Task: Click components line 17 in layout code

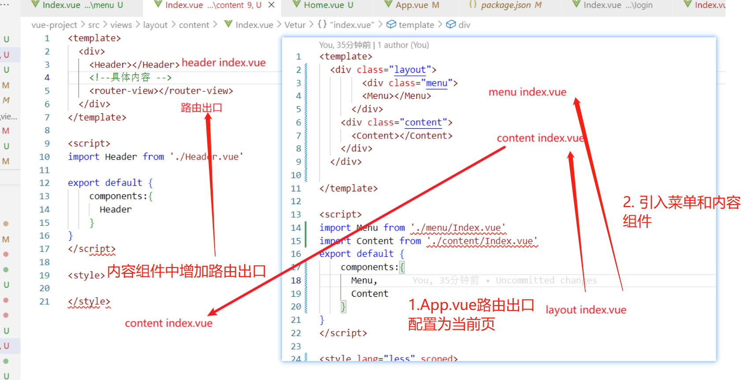Action: pos(372,267)
